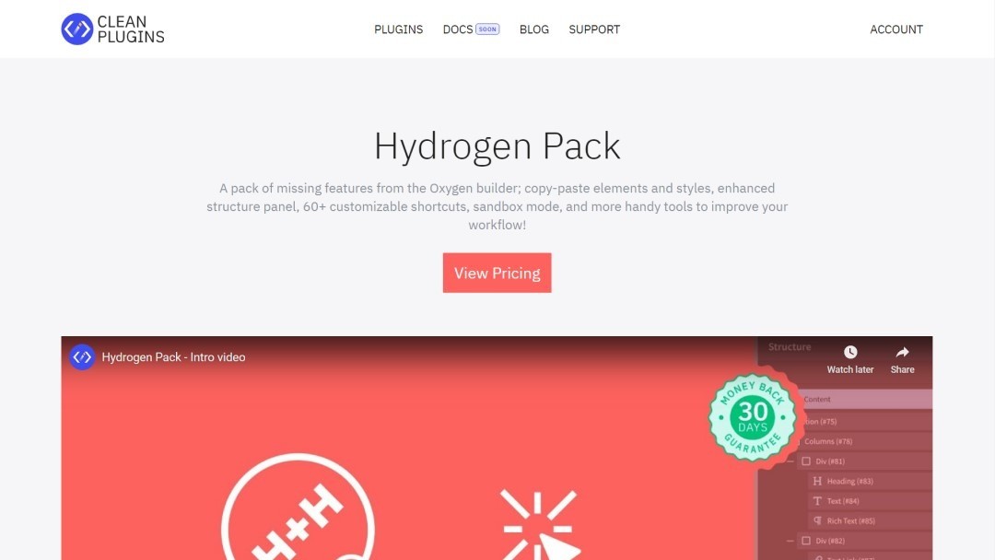995x560 pixels.
Task: Click the 30 days money back badge
Action: click(x=753, y=417)
